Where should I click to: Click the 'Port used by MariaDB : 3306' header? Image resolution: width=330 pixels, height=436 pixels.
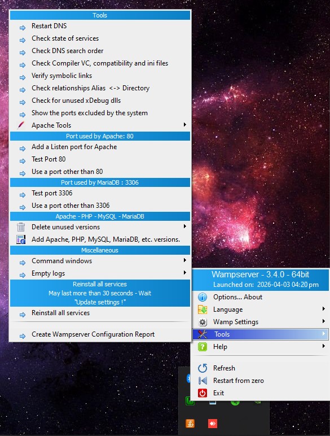click(x=100, y=182)
